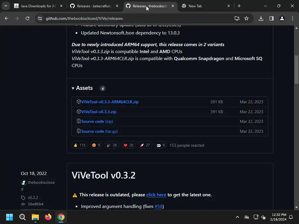Screen dimensions: 299x224
Task: Click the muted volume tray icon
Action: coord(264,217)
